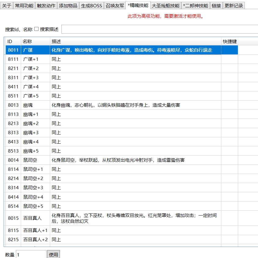Sort by the ID column header
258x258 pixels.
[13, 42]
